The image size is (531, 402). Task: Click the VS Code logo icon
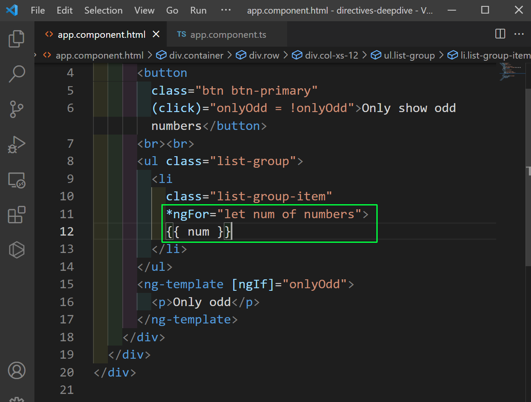click(11, 10)
